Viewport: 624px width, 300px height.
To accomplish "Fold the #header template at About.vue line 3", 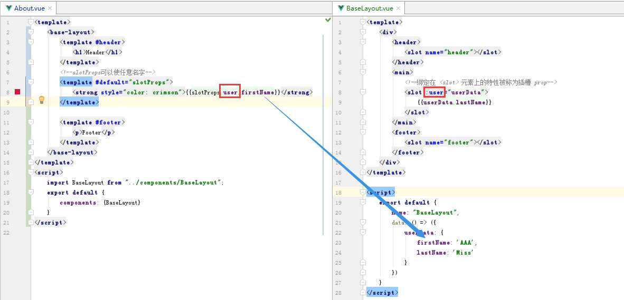I will [x=31, y=42].
